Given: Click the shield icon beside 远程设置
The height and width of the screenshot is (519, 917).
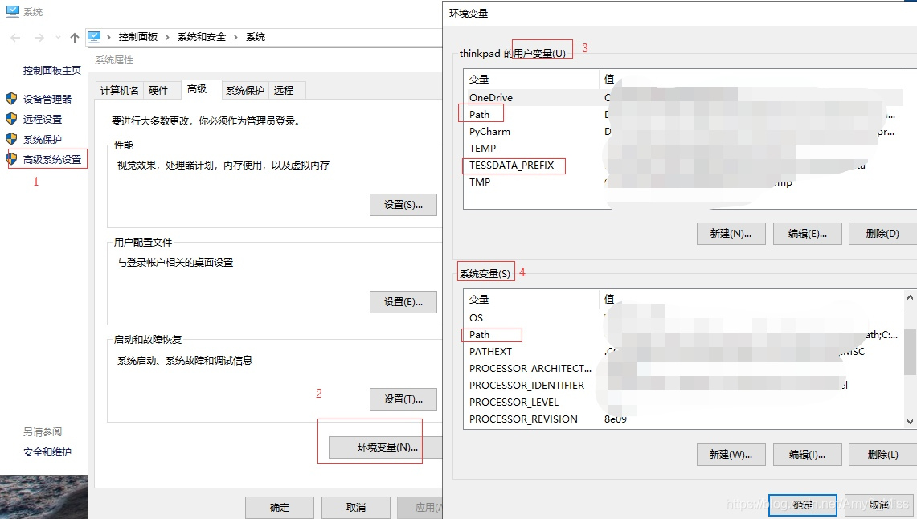Looking at the screenshot, I should click(11, 119).
